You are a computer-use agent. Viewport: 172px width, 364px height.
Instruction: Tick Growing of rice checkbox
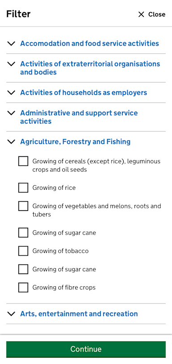[23, 187]
